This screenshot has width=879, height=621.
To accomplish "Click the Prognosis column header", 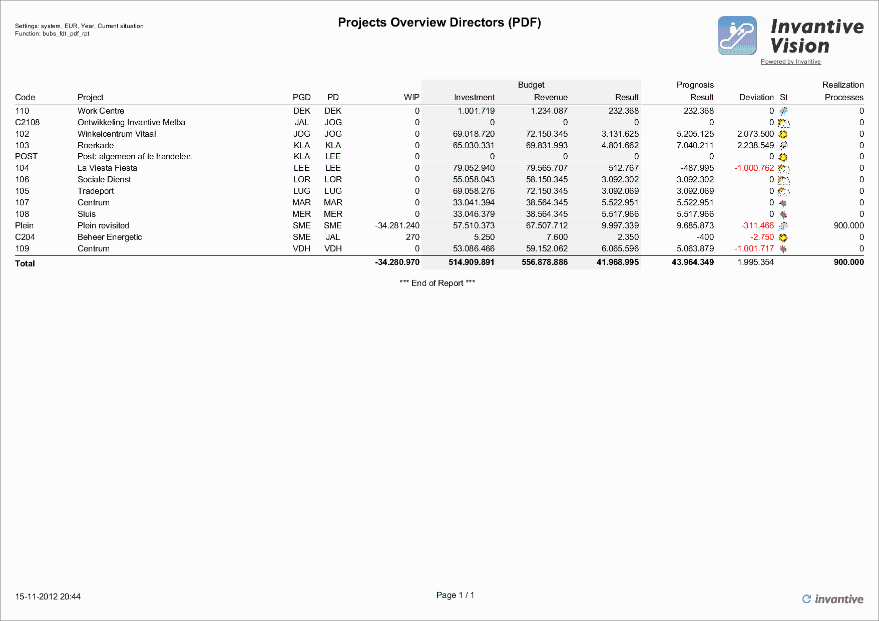I will point(695,85).
